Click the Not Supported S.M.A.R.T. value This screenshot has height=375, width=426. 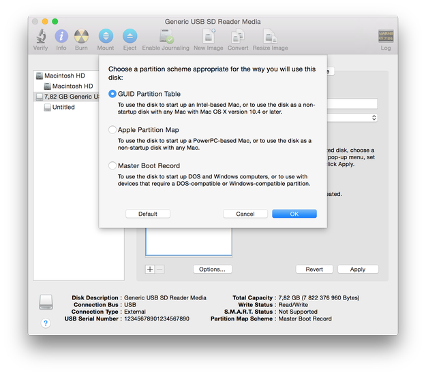(298, 312)
